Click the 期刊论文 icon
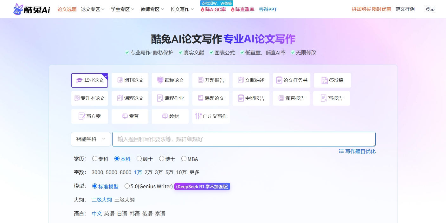The height and width of the screenshot is (223, 446). click(x=120, y=80)
